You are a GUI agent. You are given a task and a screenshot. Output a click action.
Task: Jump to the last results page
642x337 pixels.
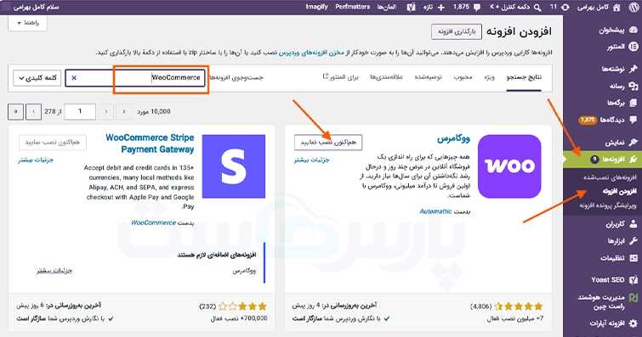pos(15,112)
